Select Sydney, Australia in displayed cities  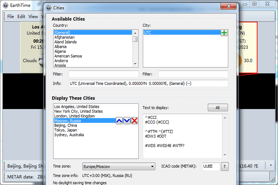click(x=69, y=135)
